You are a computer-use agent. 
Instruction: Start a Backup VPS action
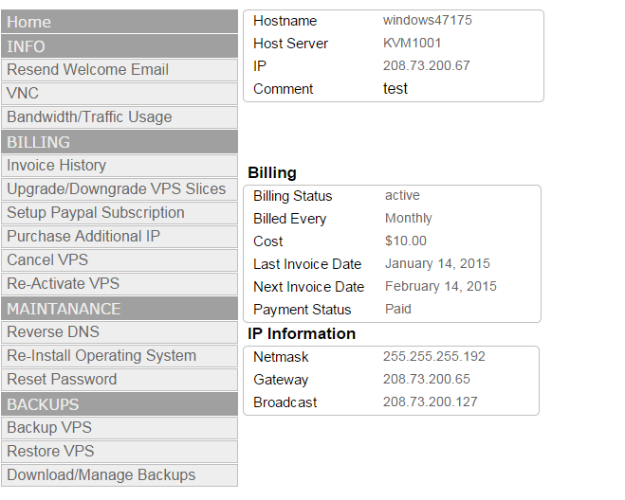(119, 428)
